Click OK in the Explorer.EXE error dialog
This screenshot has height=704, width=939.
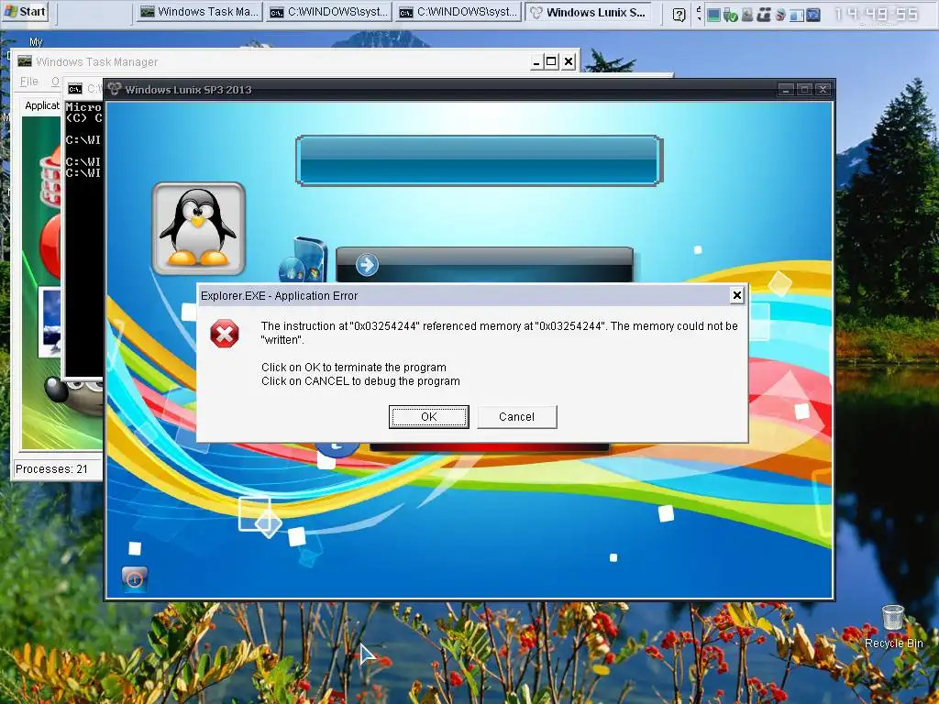coord(429,417)
